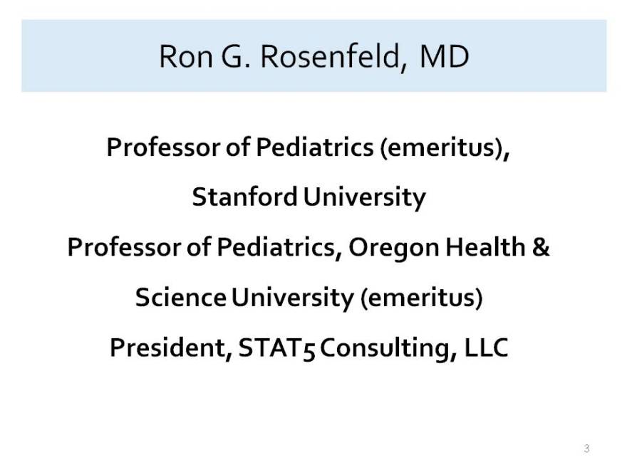Click 'Rosenfeld,' in the heading
This screenshot has width=627, height=470.
coord(333,57)
